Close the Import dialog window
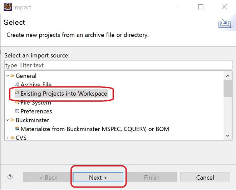 point(224,7)
